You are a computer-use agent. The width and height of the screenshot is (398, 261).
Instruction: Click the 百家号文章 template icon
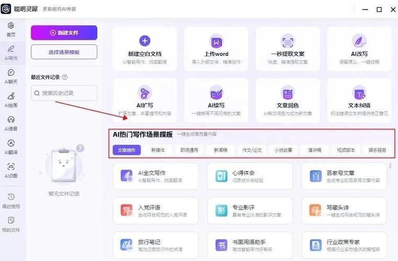(x=315, y=176)
